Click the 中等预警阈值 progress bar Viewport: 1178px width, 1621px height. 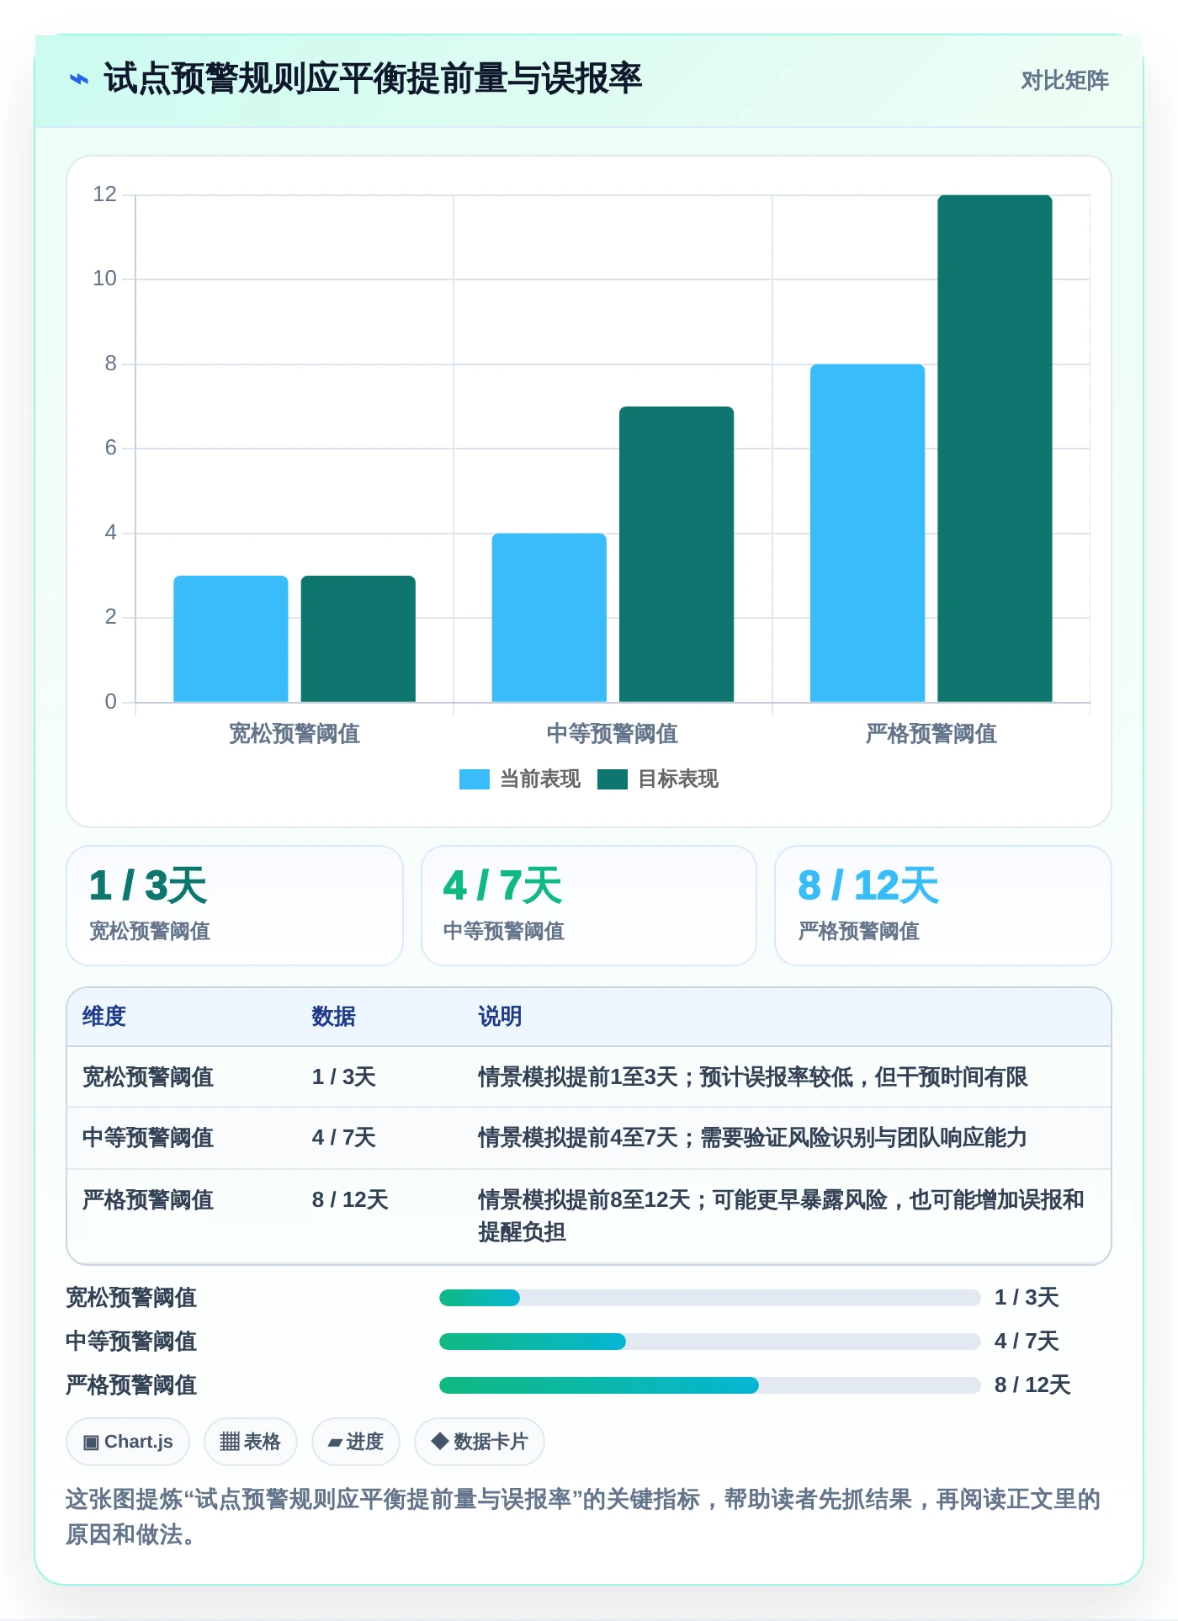710,1342
